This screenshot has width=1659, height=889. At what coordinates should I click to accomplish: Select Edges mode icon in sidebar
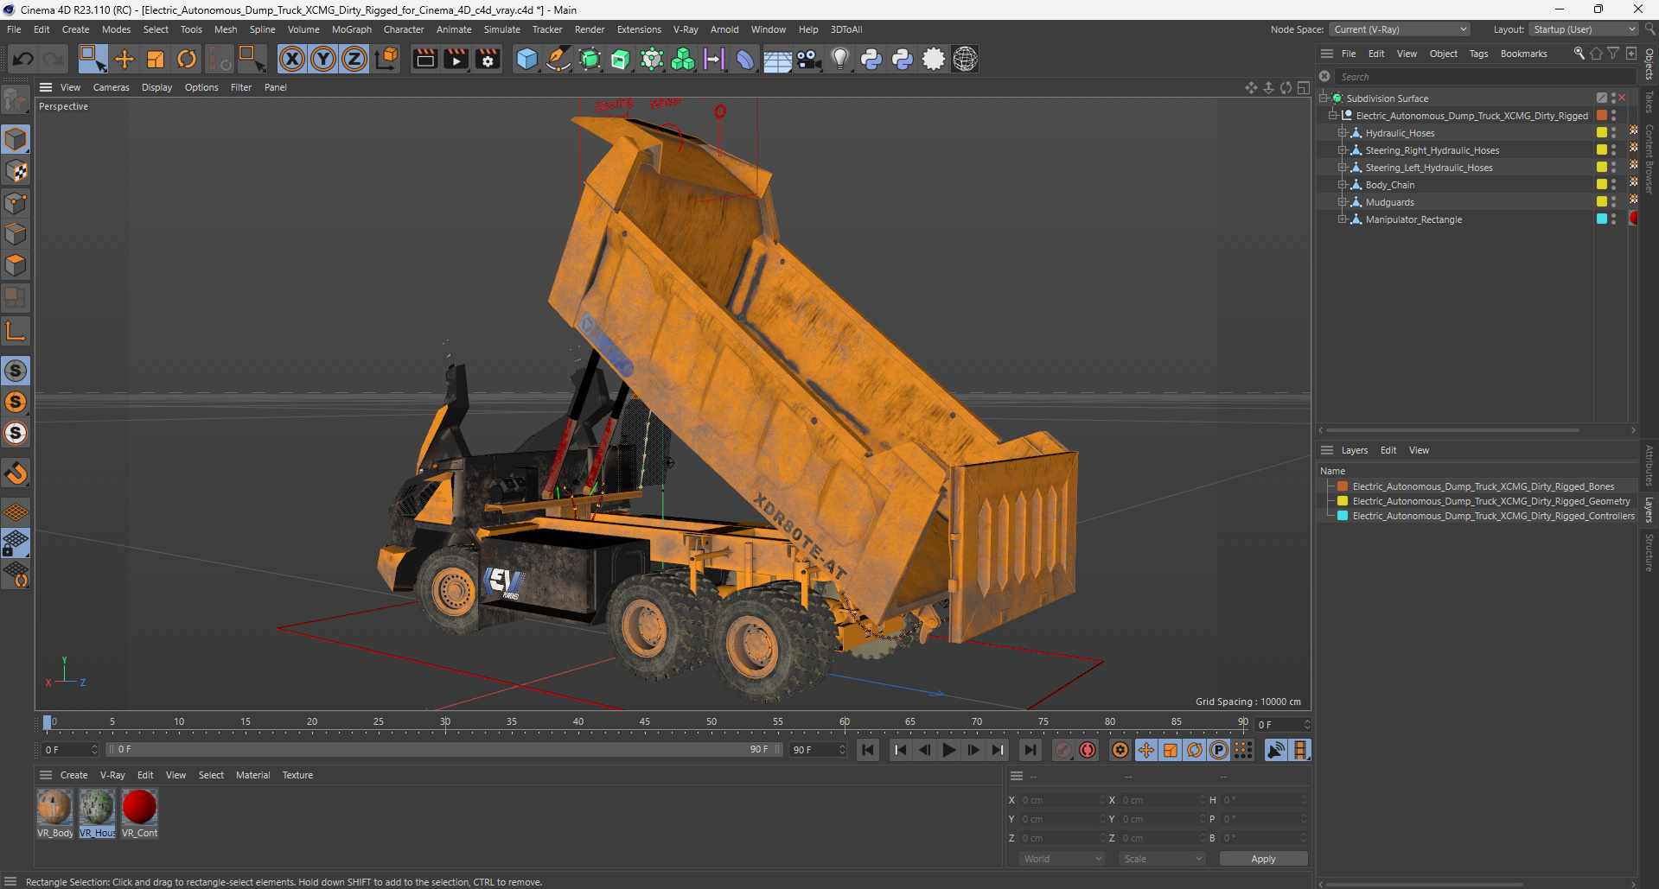click(16, 234)
